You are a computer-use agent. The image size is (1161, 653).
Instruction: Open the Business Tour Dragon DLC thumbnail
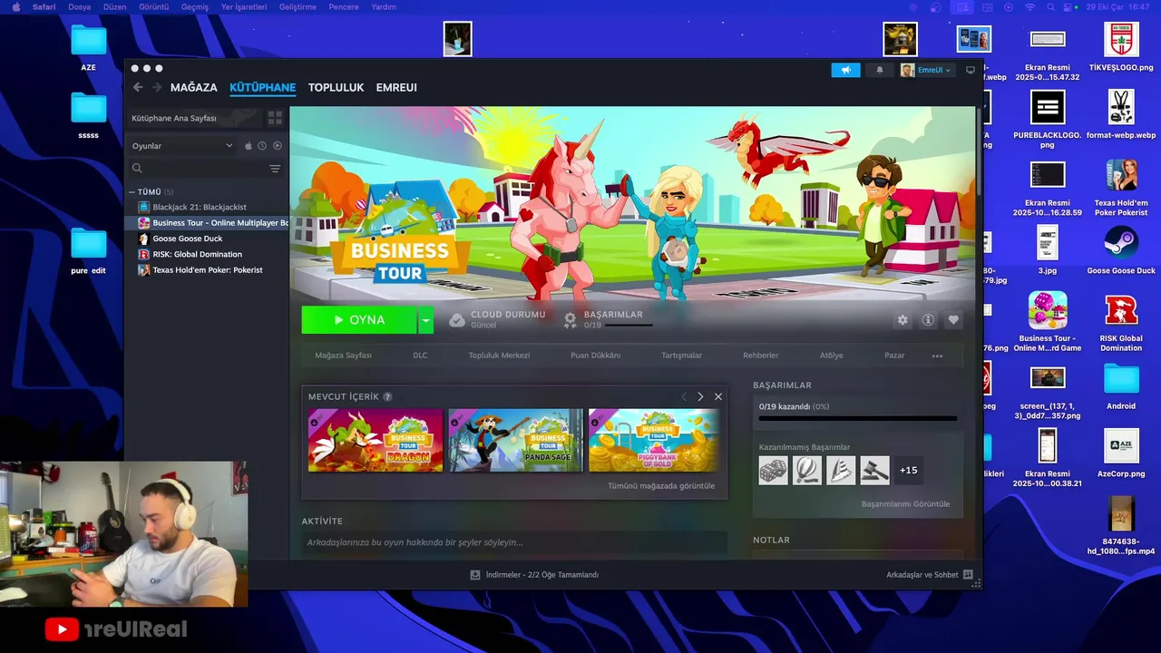pyautogui.click(x=376, y=440)
